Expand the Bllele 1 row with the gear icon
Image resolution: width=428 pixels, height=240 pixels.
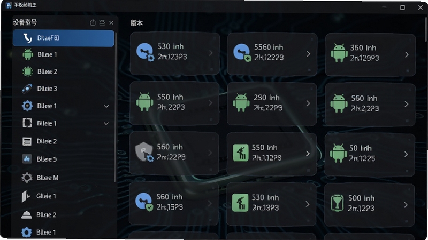(x=106, y=106)
